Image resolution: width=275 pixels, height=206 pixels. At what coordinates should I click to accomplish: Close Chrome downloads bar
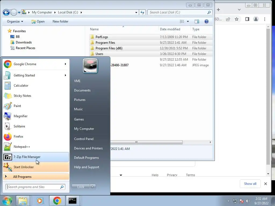pos(266,183)
